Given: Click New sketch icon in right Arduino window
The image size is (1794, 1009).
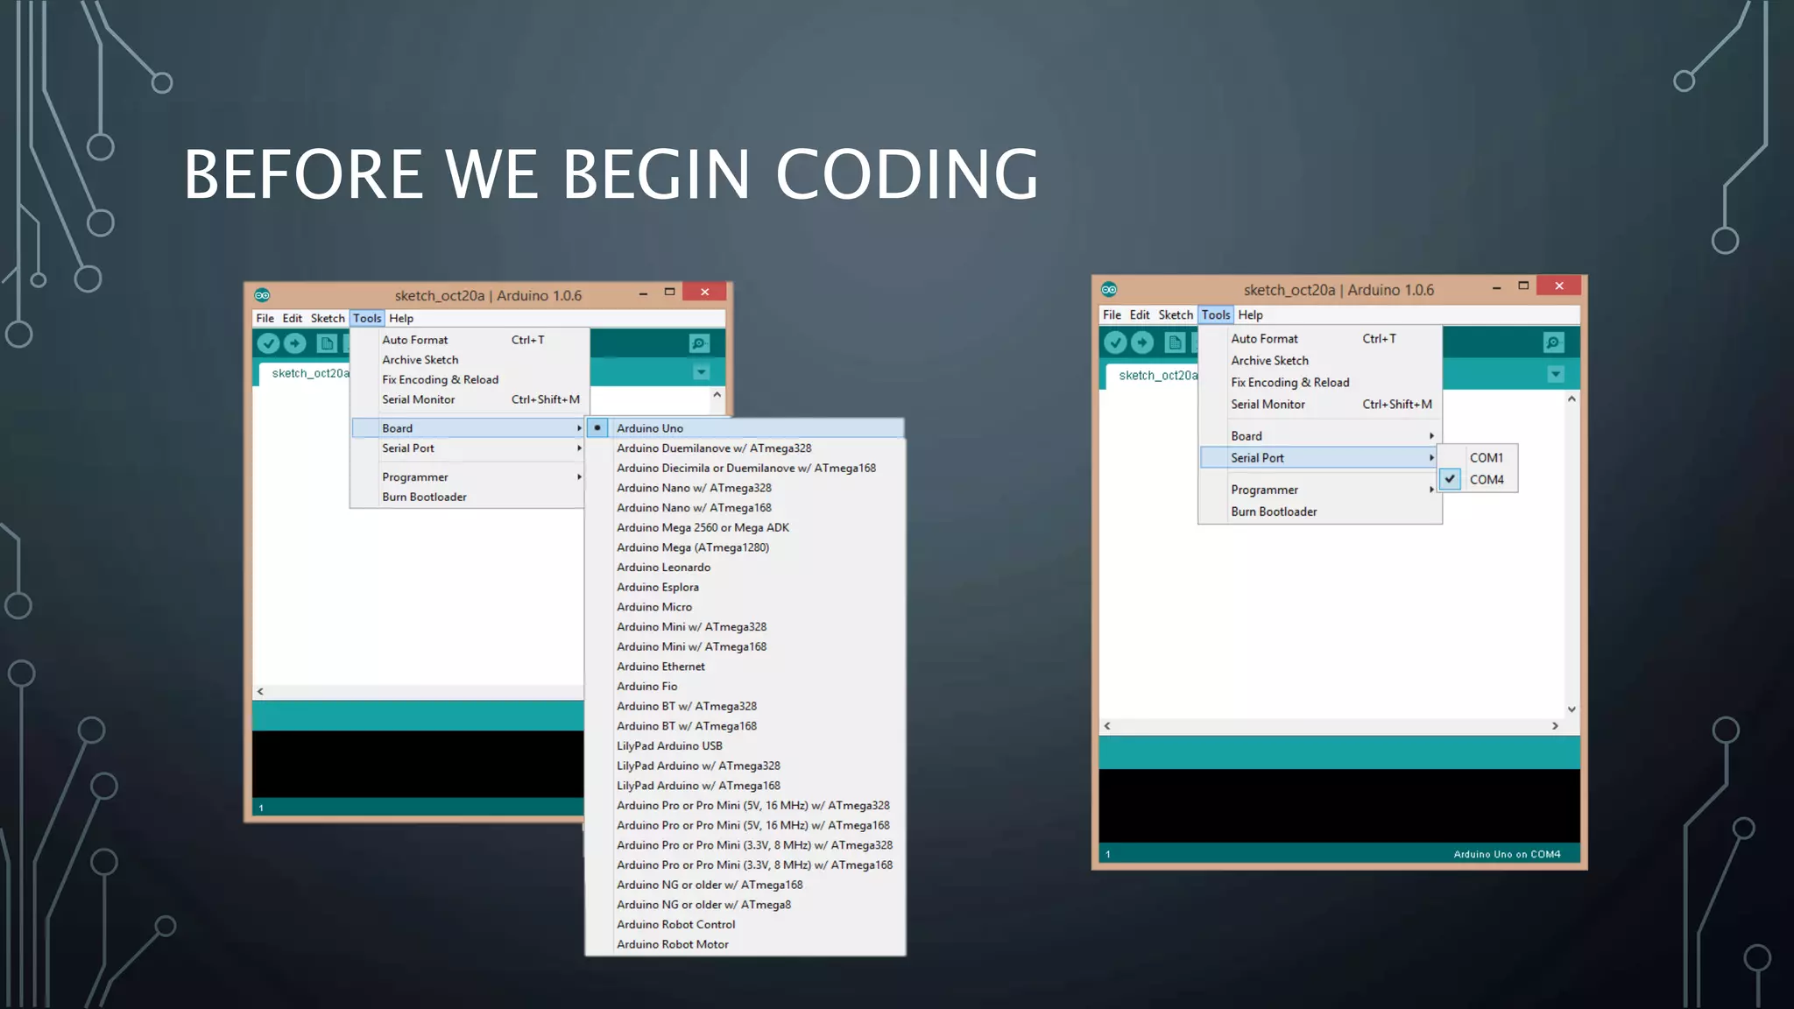Looking at the screenshot, I should 1176,342.
